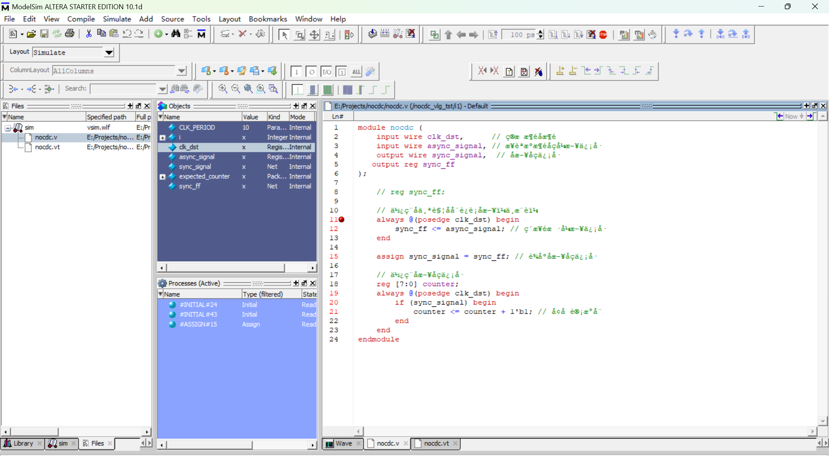Screen dimensions: 829x456
Task: Toggle the 'ALL' objects filter button
Action: point(356,71)
